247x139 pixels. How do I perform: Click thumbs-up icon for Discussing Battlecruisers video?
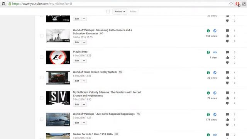pos(227,36)
